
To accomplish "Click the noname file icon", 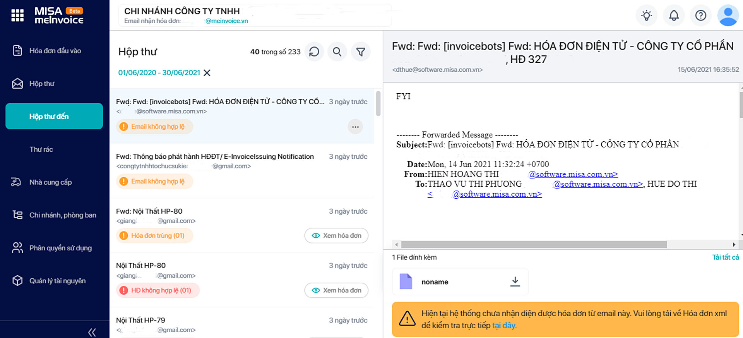I will pyautogui.click(x=406, y=281).
